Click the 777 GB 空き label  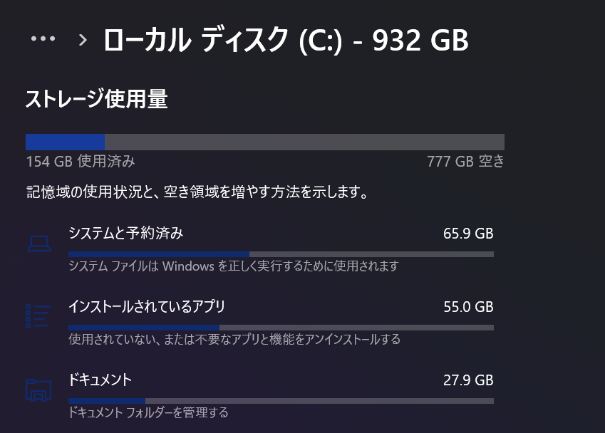point(465,162)
